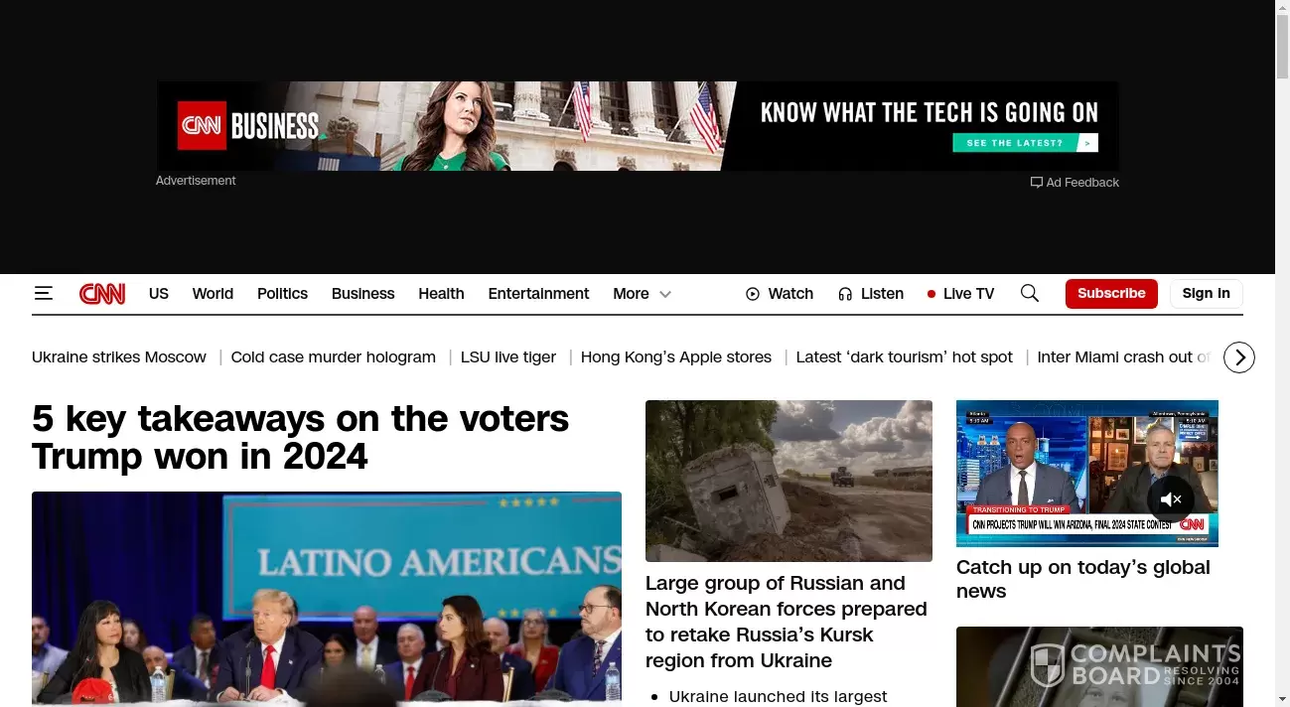Screen dimensions: 1290x707
Task: Open the search magnifier icon
Action: pyautogui.click(x=1030, y=293)
